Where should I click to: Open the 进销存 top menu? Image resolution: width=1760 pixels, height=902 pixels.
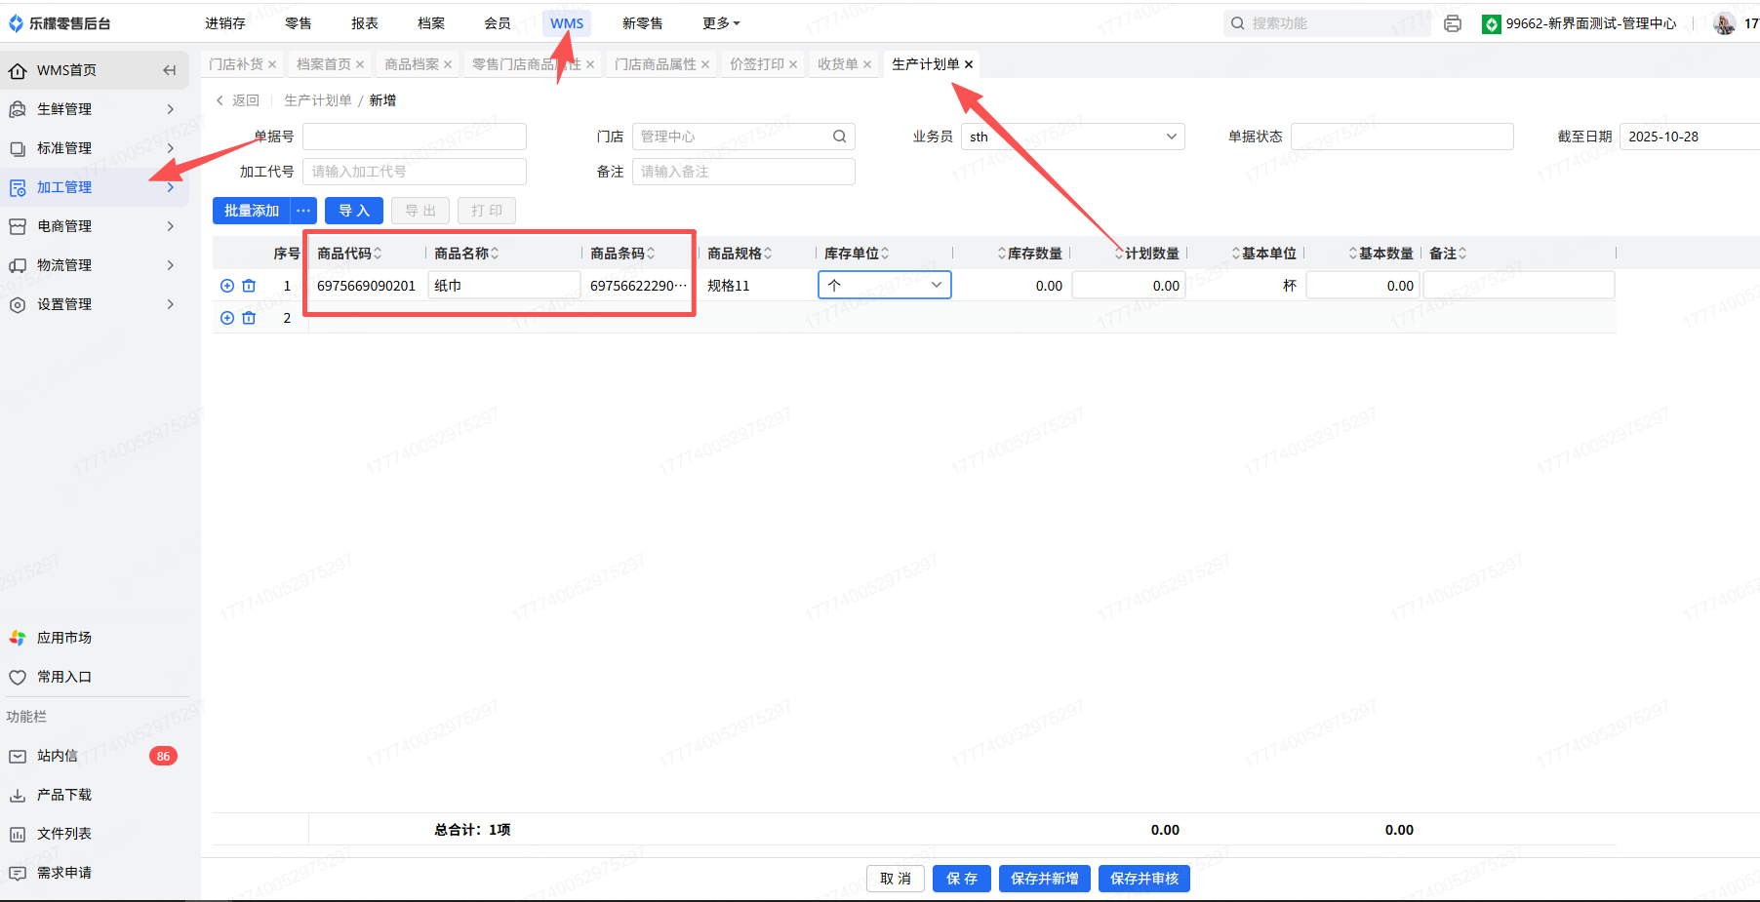click(x=225, y=23)
